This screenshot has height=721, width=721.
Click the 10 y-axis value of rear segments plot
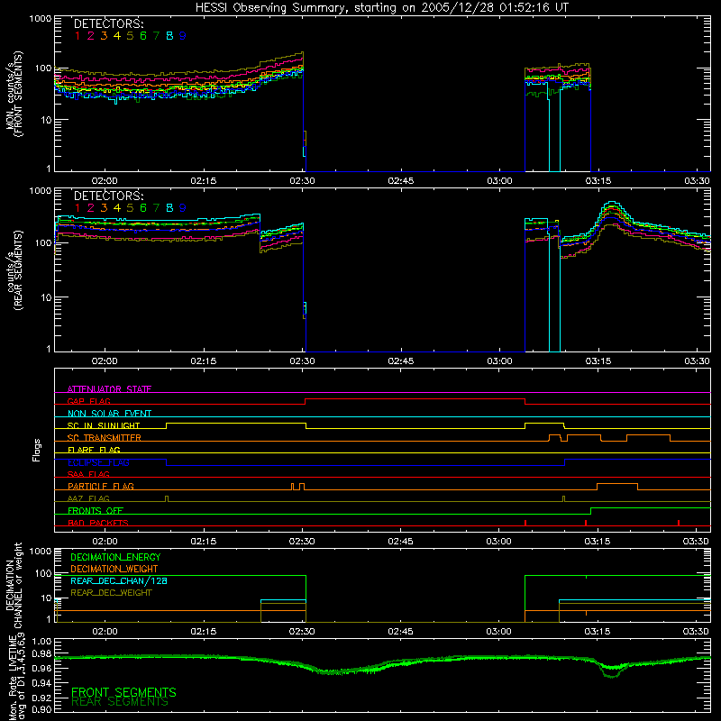point(46,297)
